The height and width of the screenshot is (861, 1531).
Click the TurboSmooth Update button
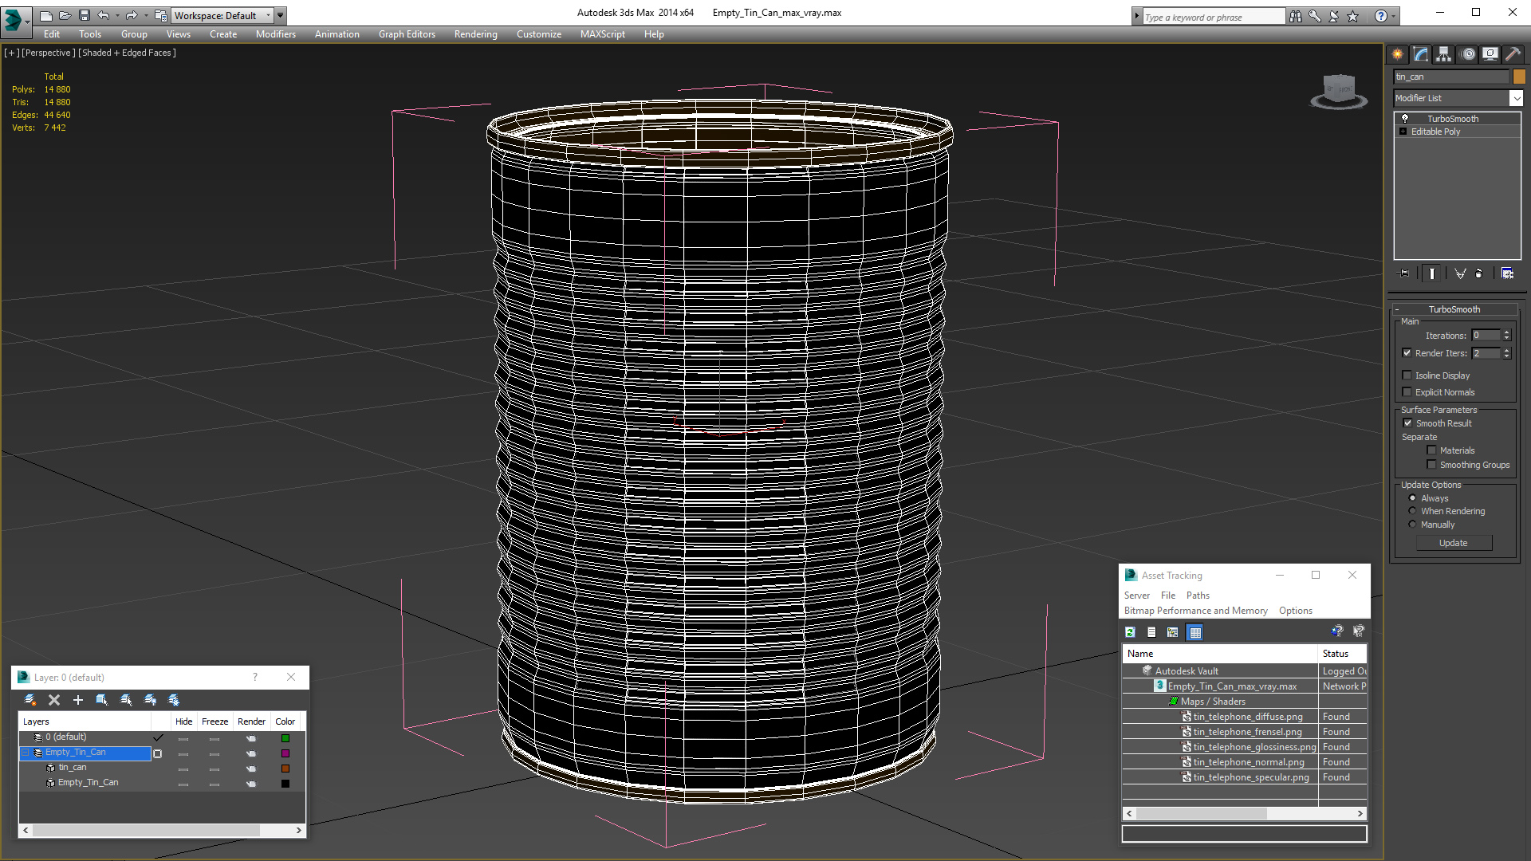[x=1454, y=543]
